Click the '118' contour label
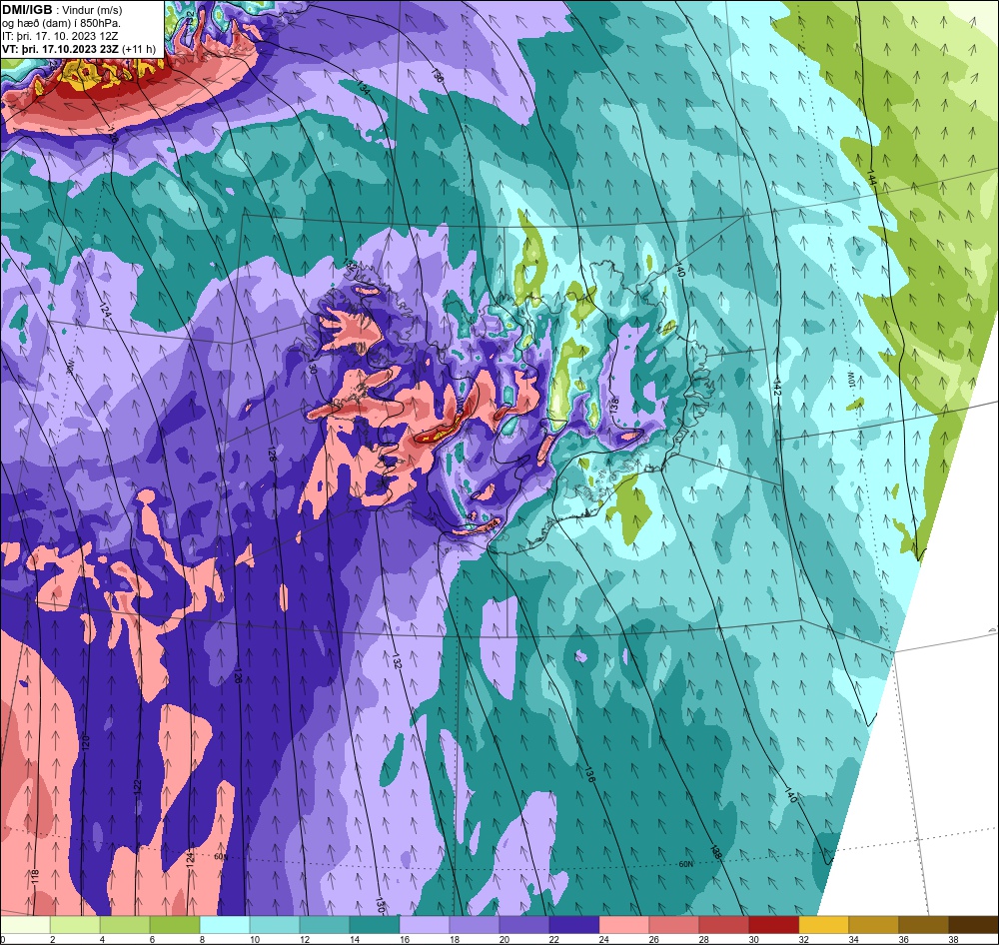Viewport: 999px width, 945px height. point(35,877)
